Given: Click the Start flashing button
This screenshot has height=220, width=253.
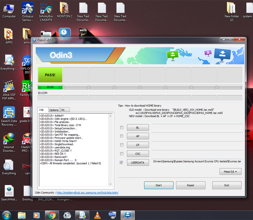Looking at the screenshot, I should coord(159,185).
